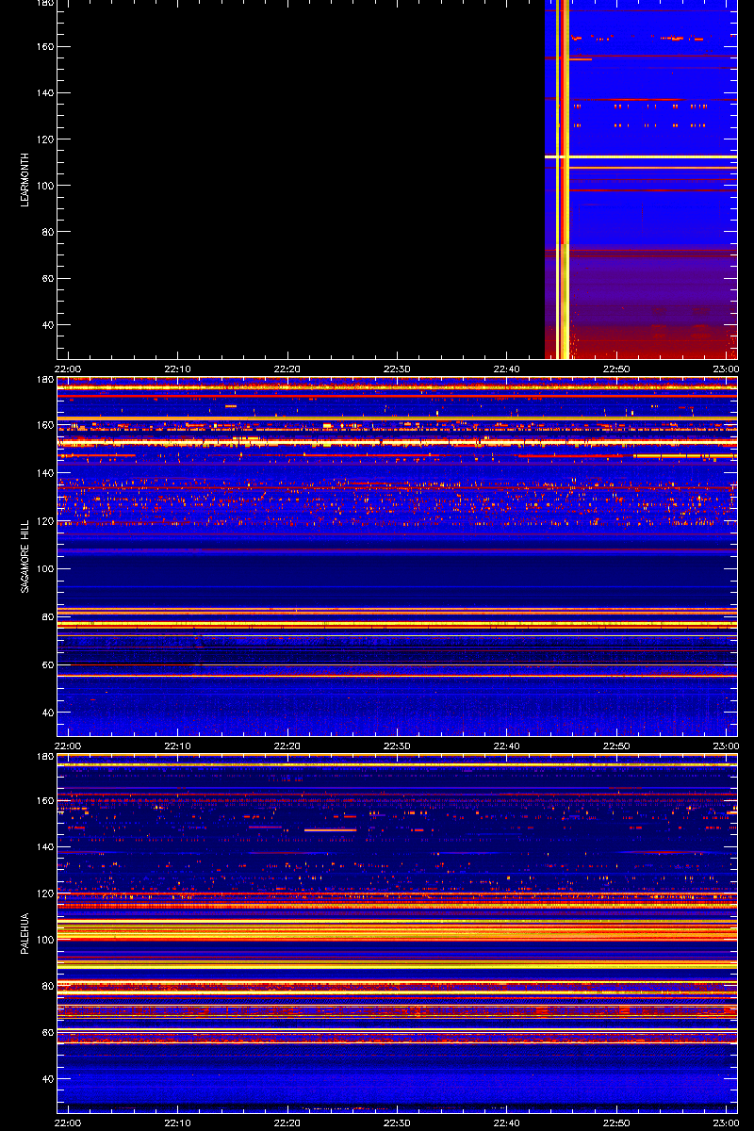This screenshot has width=754, height=1131.
Task: Select the 160 tick on the Palehua panel
Action: (x=43, y=801)
